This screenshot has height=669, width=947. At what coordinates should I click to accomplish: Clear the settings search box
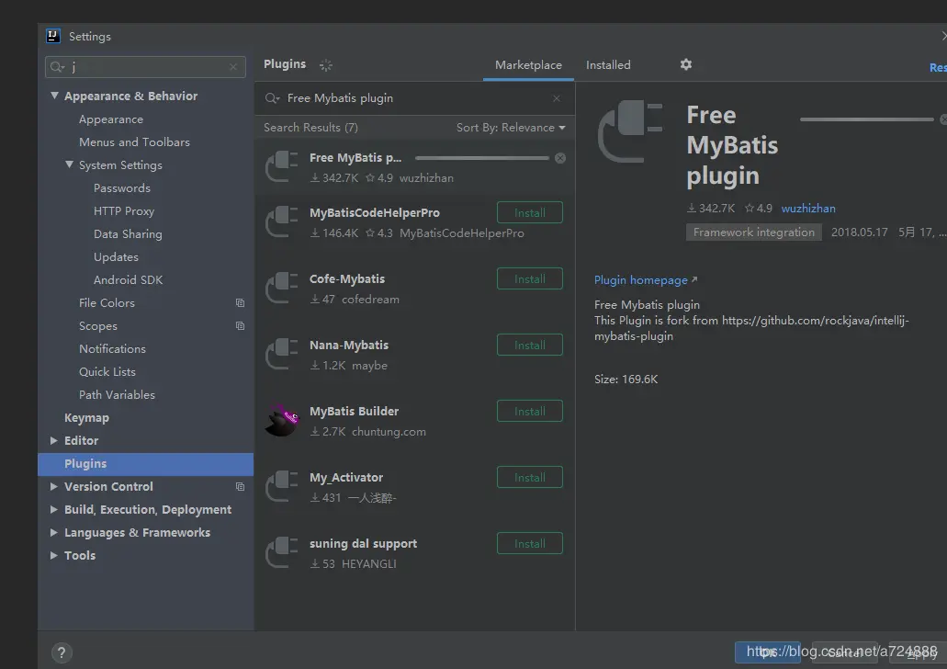[x=233, y=66]
